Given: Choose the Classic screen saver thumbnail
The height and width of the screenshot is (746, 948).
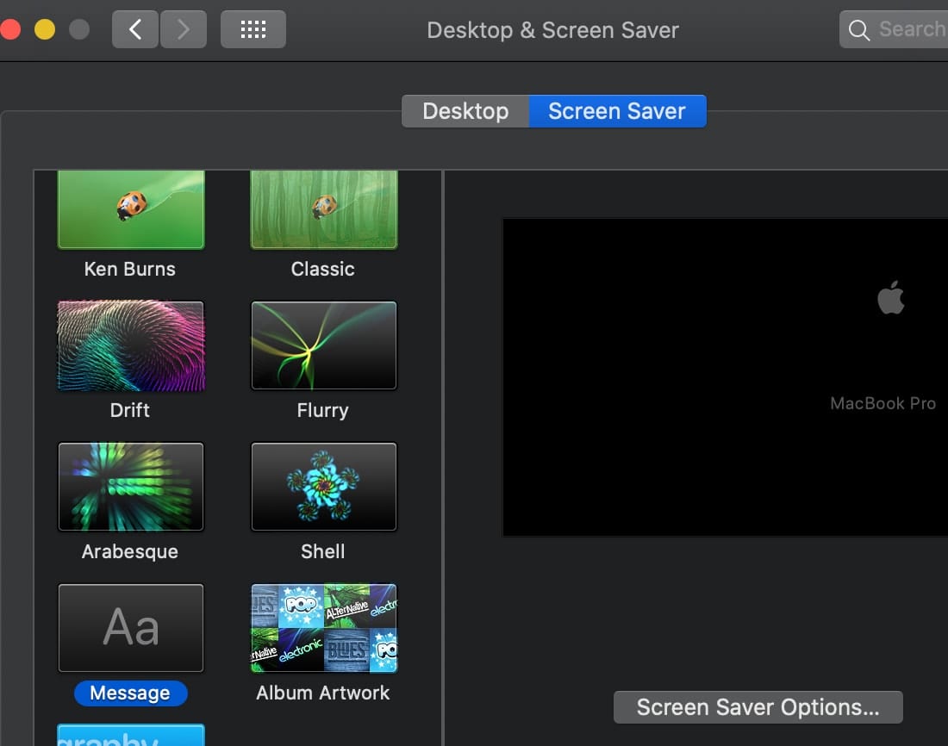Looking at the screenshot, I should [323, 209].
